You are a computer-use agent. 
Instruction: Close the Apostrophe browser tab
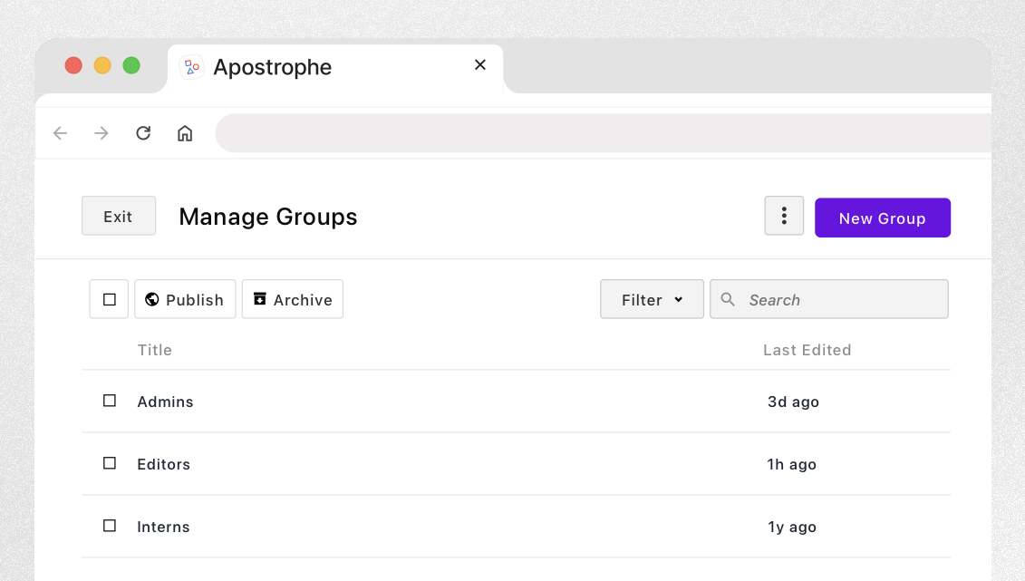(480, 64)
